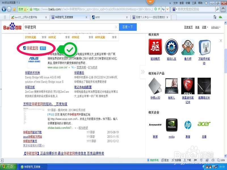Viewport: 227px width, 170px height.
Task: Open 我的手机 in the status bar
Action: click(x=153, y=160)
